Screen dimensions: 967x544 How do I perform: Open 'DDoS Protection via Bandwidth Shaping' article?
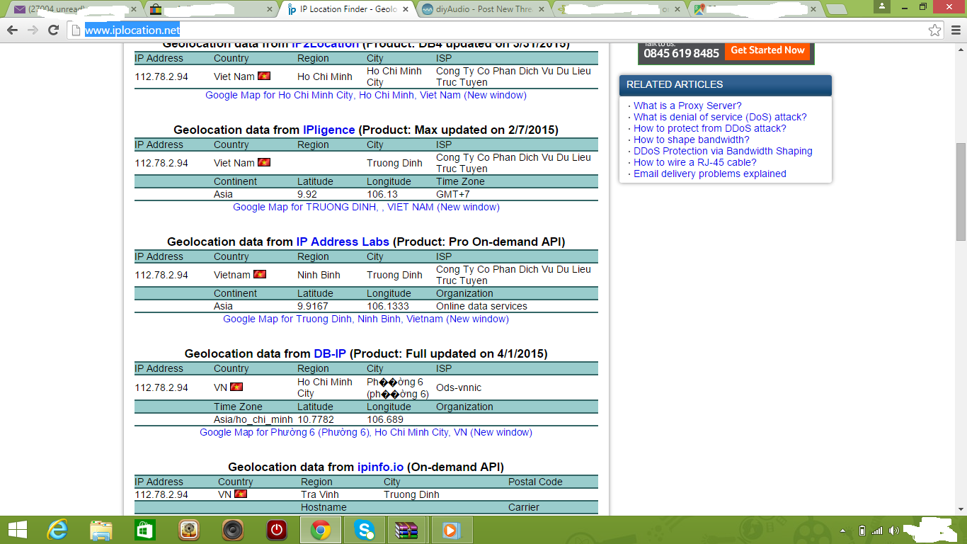click(723, 151)
